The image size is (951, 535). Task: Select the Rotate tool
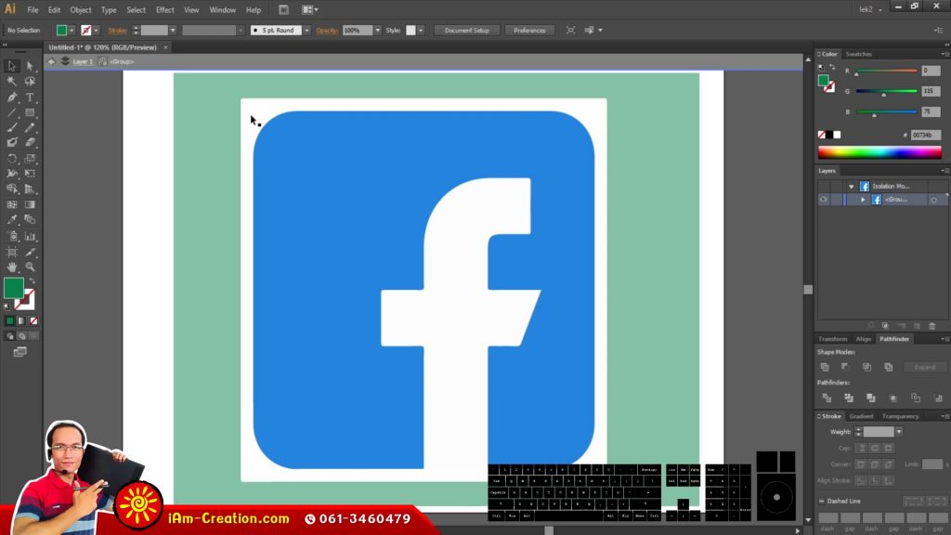(x=11, y=158)
